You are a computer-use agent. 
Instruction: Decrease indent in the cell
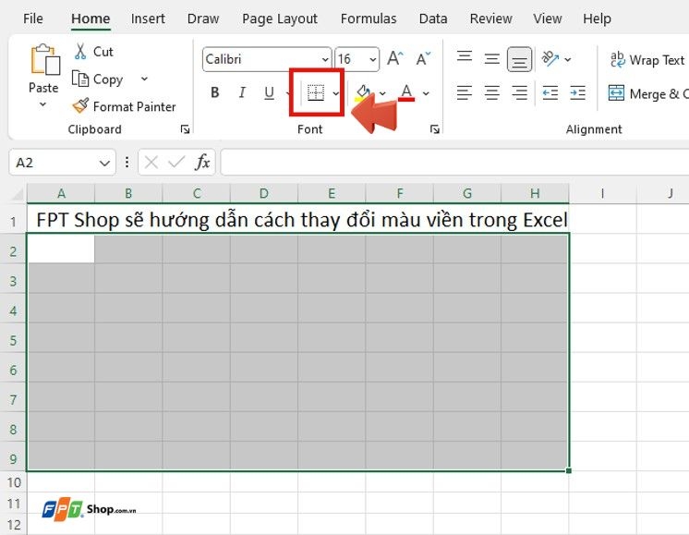550,92
